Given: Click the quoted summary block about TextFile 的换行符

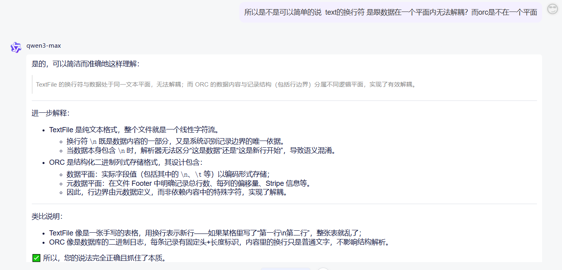Looking at the screenshot, I should point(226,85).
